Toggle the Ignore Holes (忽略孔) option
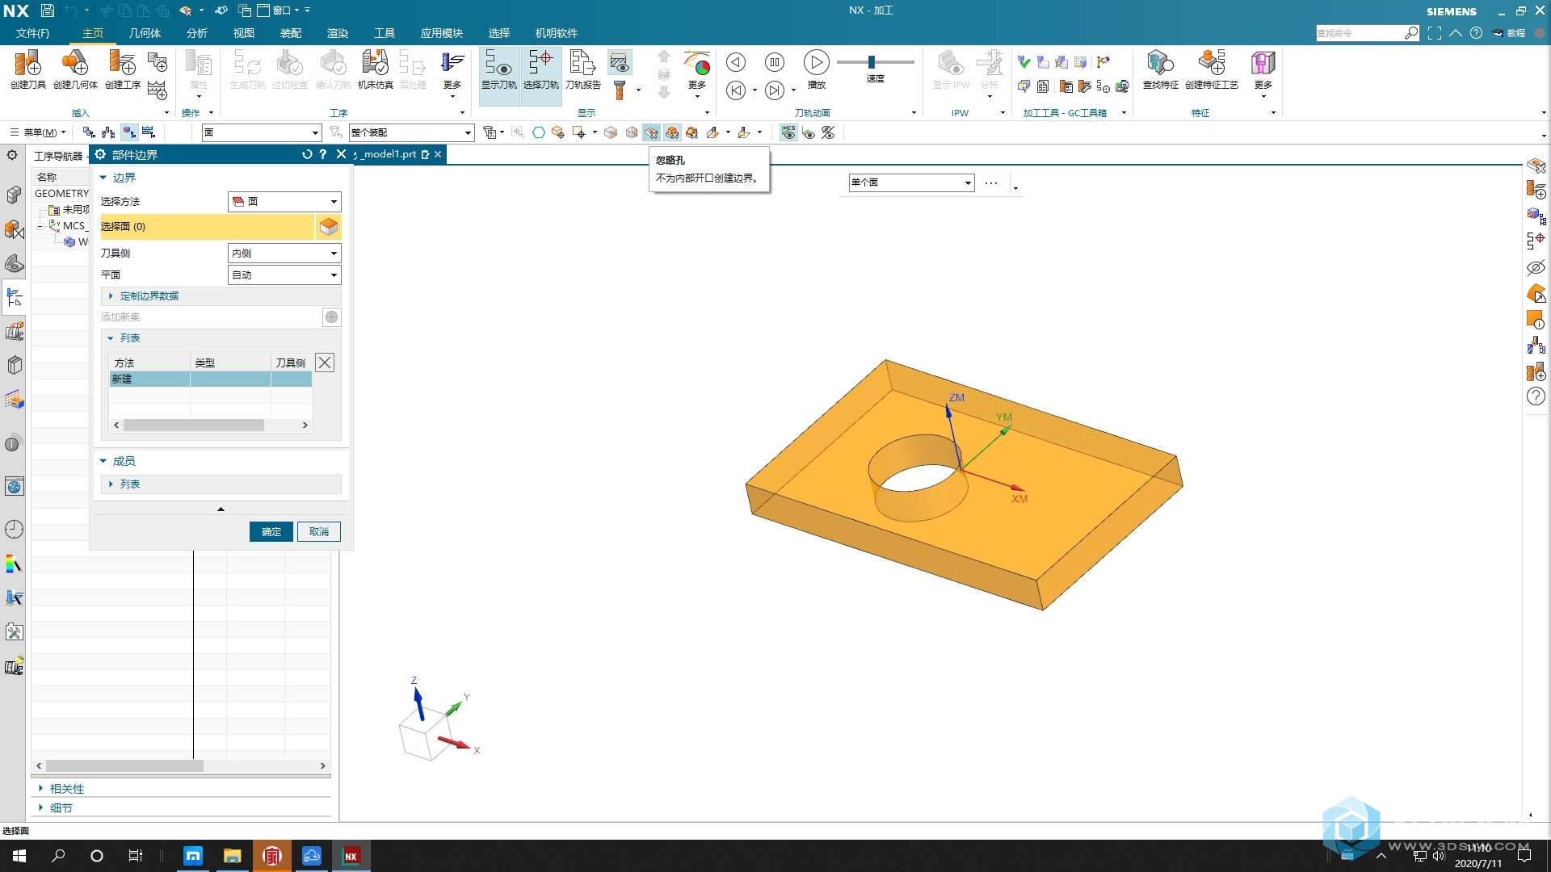Viewport: 1551px width, 872px height. pyautogui.click(x=651, y=132)
